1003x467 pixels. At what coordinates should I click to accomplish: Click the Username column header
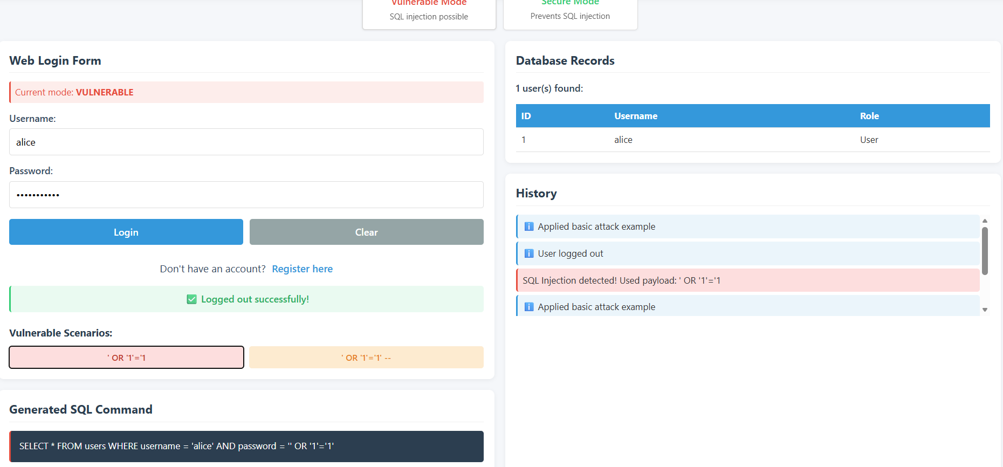point(636,116)
